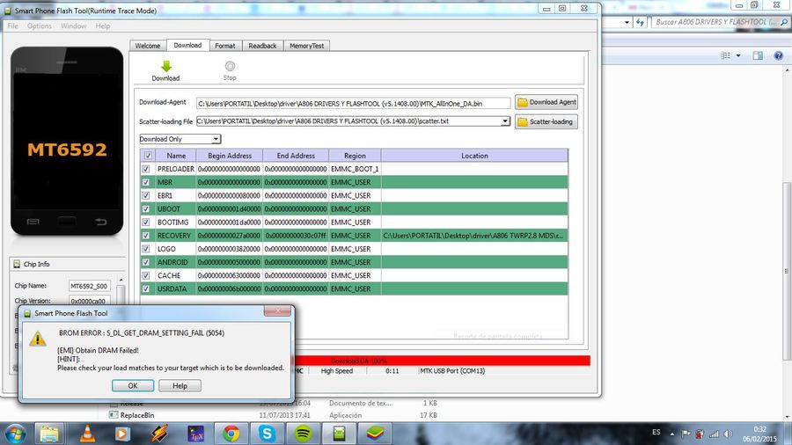Close the error dialog with X button
Image resolution: width=792 pixels, height=445 pixels.
coord(277,310)
